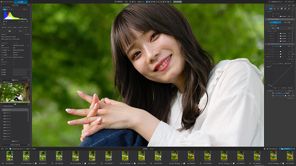Open Smart Lighting mode dropdown
The width and height of the screenshot is (296, 166).
point(283,25)
